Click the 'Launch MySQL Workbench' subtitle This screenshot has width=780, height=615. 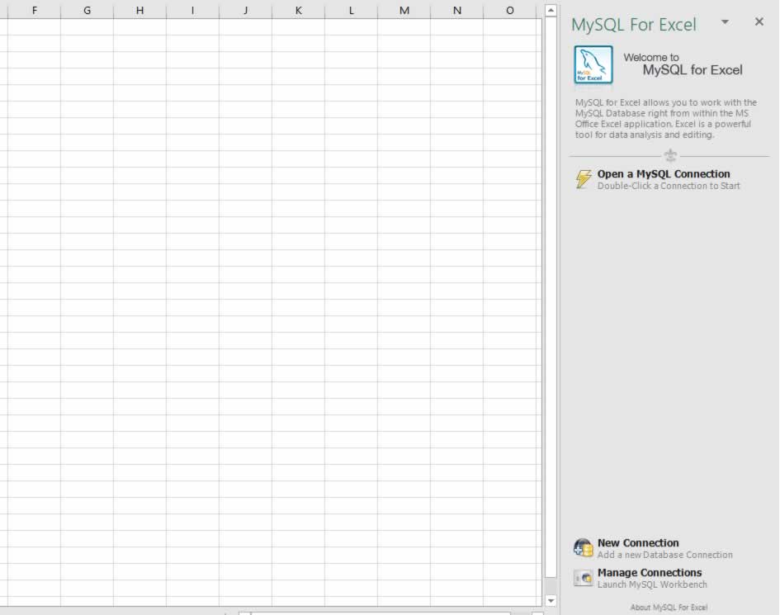pos(652,584)
